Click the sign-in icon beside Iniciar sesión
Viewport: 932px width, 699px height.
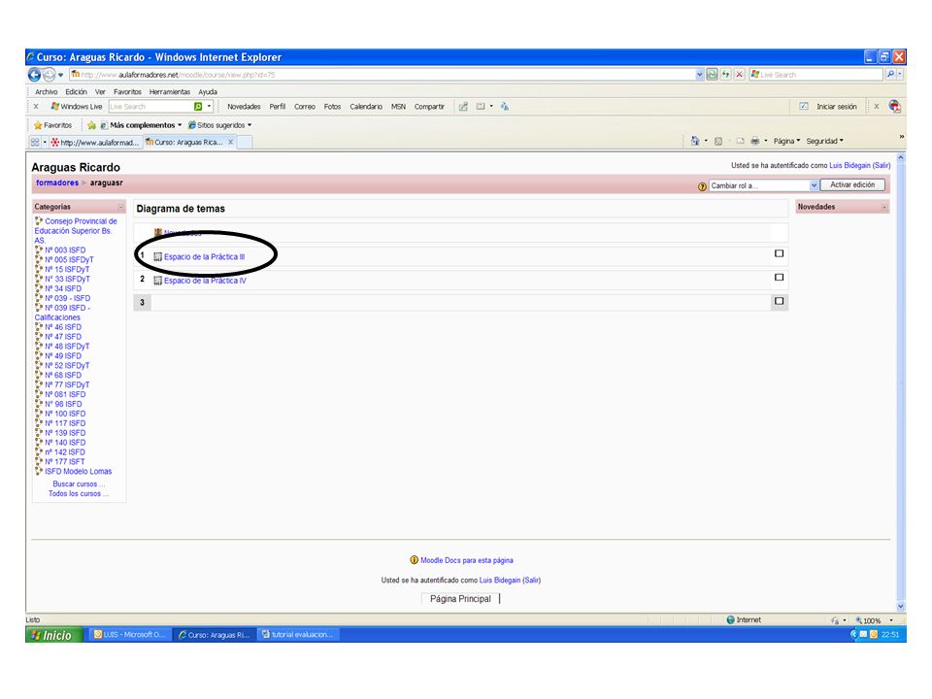click(804, 107)
